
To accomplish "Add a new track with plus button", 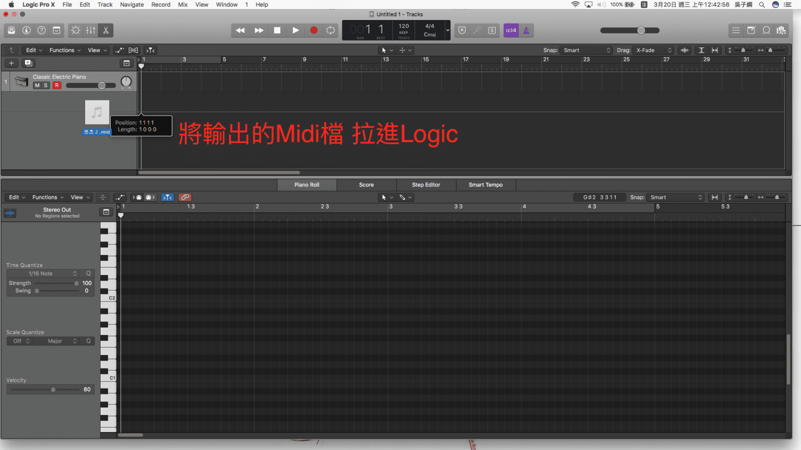I will [11, 63].
